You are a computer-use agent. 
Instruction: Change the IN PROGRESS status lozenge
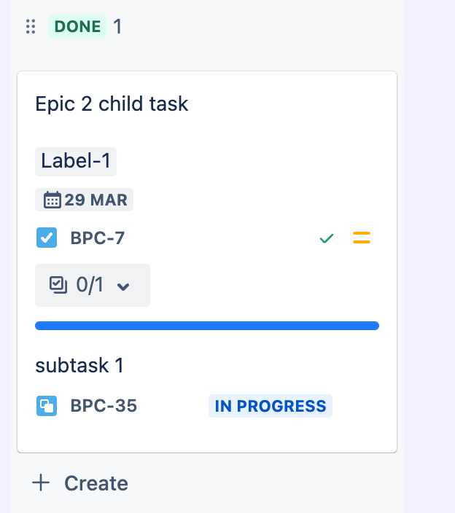coord(271,406)
